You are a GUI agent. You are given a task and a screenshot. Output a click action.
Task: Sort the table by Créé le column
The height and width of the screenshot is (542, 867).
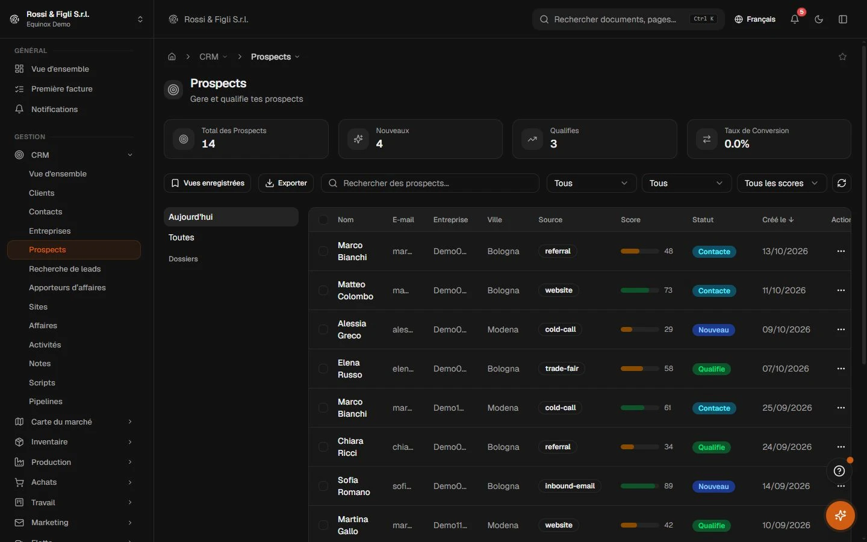pyautogui.click(x=778, y=220)
